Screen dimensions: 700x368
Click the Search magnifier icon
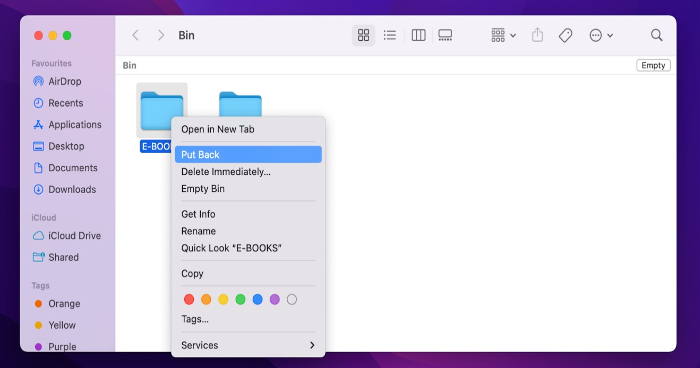(656, 36)
